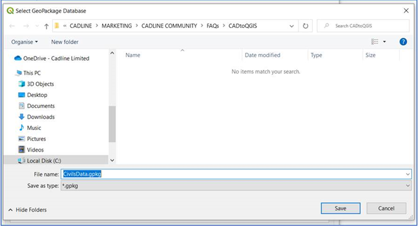Open the Save as type dropdown
The width and height of the screenshot is (418, 227).
(x=236, y=186)
